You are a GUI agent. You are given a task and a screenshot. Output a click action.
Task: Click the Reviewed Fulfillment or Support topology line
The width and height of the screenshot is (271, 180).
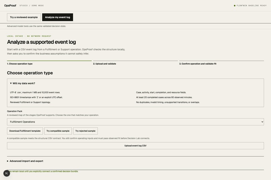(30, 102)
